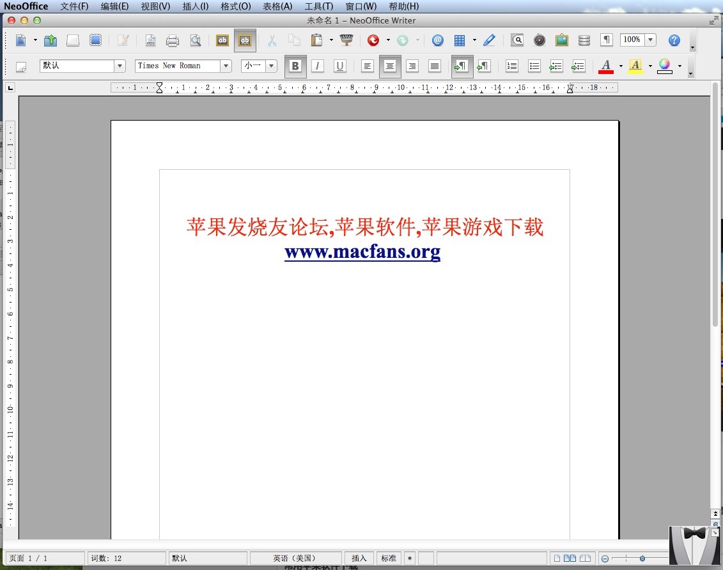The image size is (723, 570).
Task: Enable Right-To-Left text direction
Action: 484,66
